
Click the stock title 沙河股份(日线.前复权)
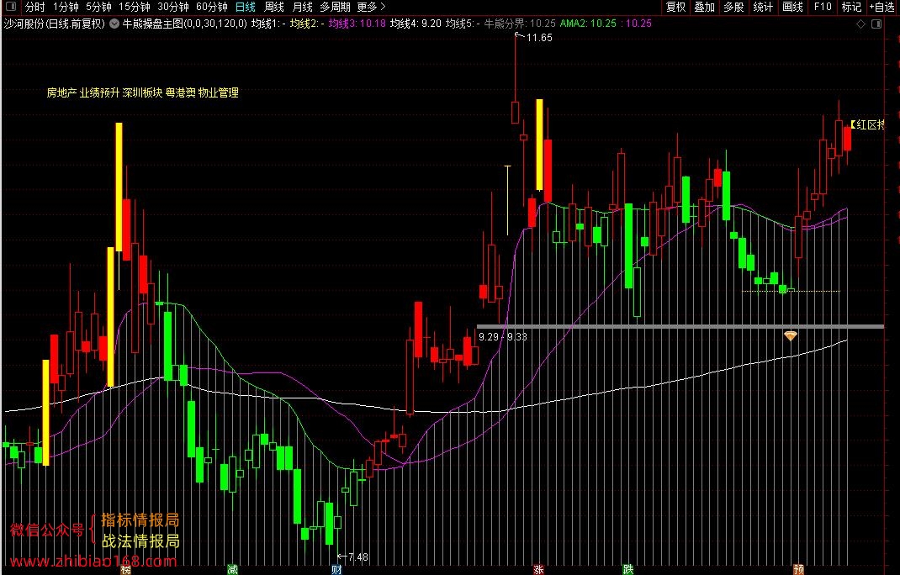(x=55, y=24)
